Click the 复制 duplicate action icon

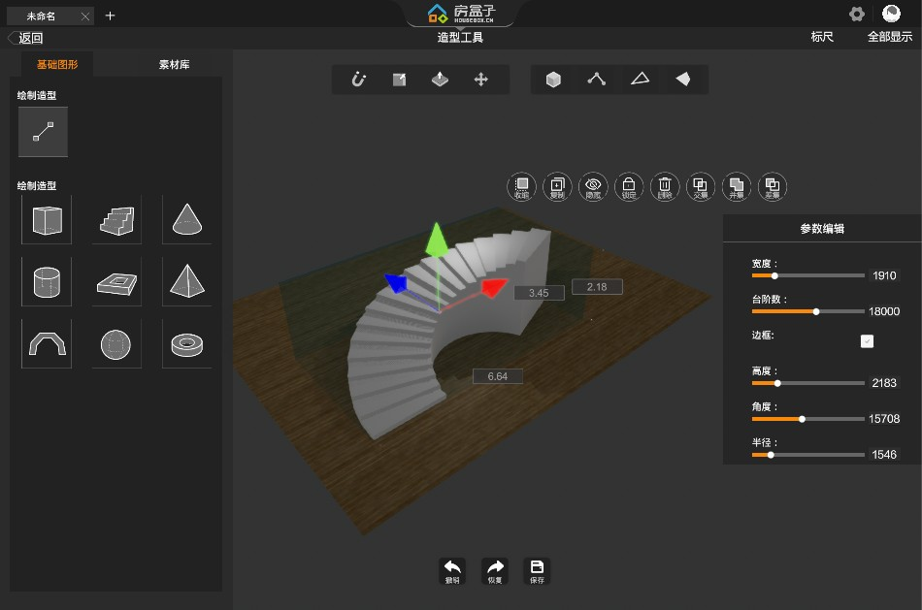coord(557,187)
